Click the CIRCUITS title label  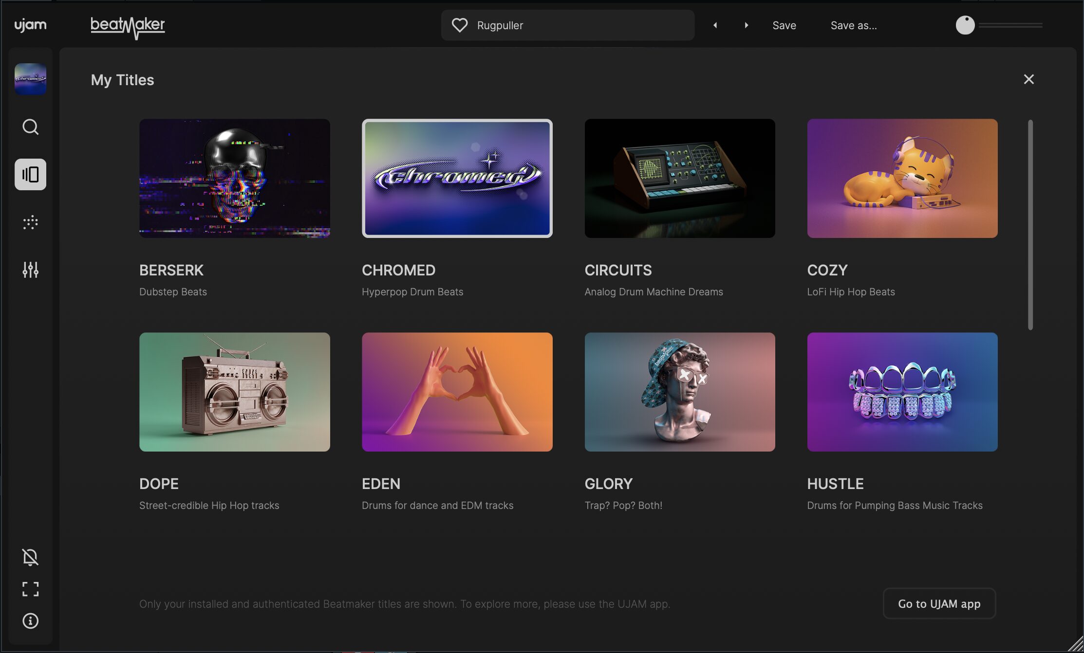coord(618,270)
